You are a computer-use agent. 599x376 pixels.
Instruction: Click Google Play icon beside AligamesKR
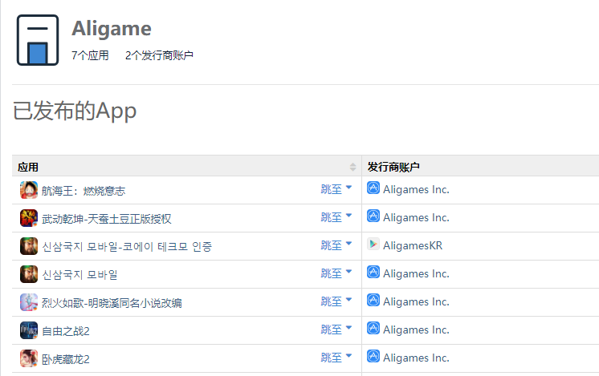(373, 244)
